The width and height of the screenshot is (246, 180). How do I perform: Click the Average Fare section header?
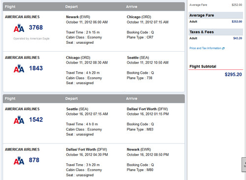coord(215,15)
